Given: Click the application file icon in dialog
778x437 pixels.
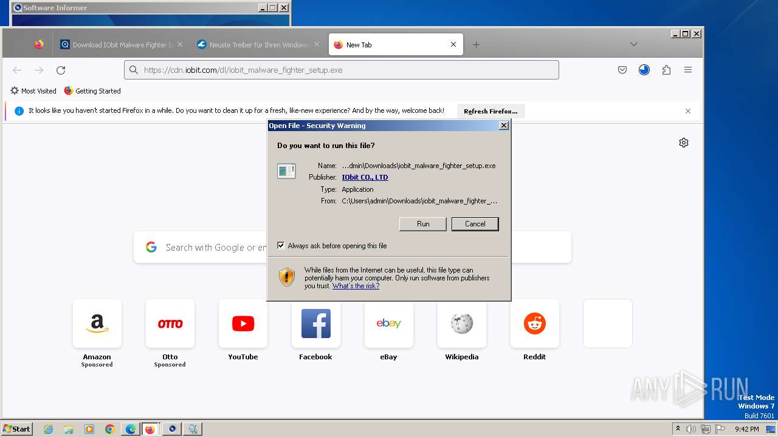Looking at the screenshot, I should pos(286,171).
